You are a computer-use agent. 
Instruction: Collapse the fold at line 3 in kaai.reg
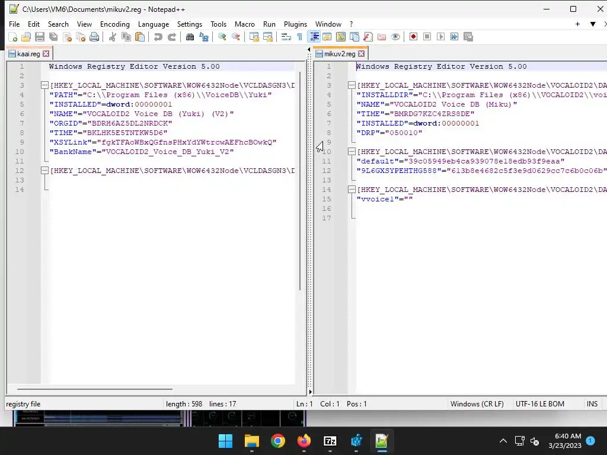pos(44,85)
